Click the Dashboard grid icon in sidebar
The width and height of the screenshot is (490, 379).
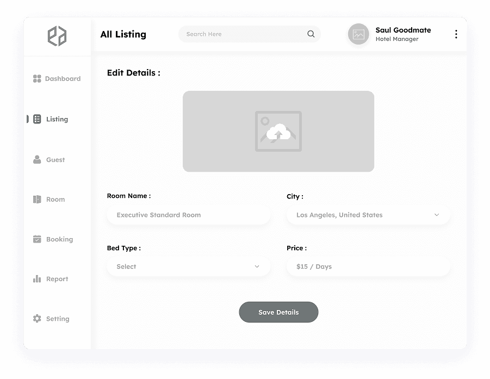coord(37,78)
